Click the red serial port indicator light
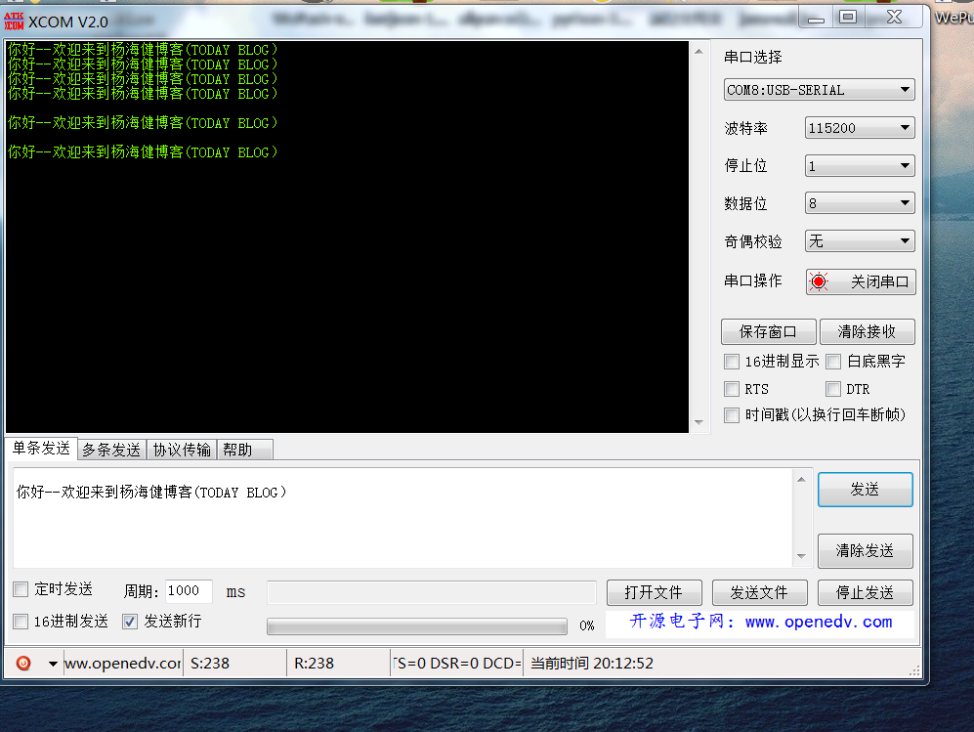974x732 pixels. point(819,281)
